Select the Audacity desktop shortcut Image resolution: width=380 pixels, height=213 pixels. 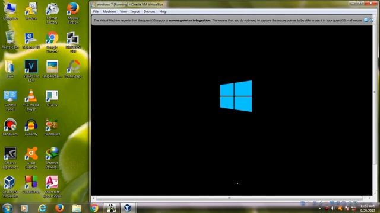point(31,127)
